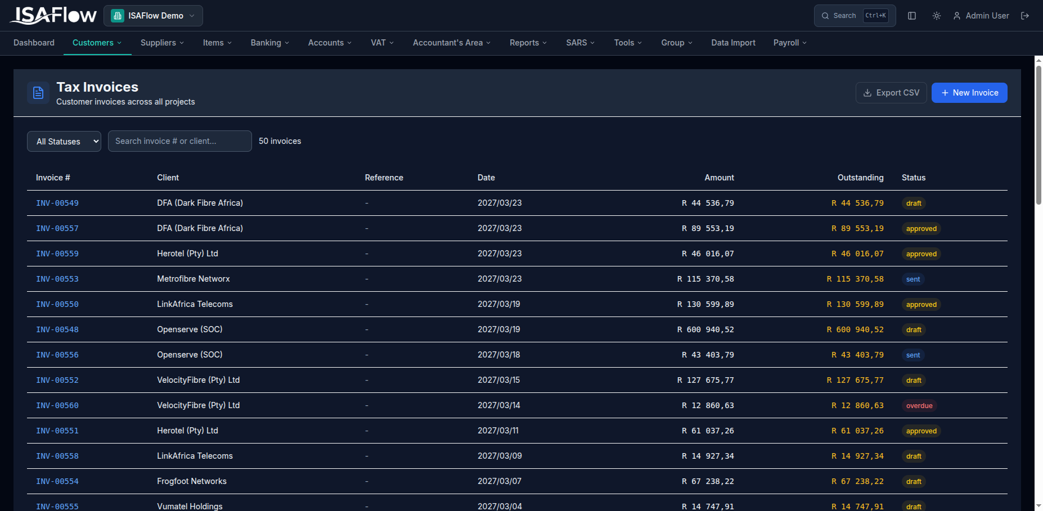This screenshot has width=1043, height=511.
Task: Create a New Invoice
Action: pyautogui.click(x=969, y=93)
